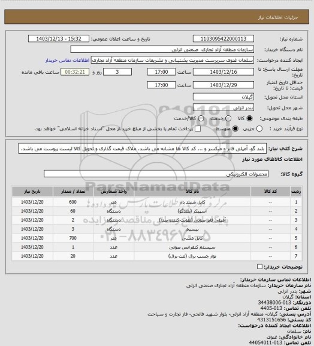Select the جزیی purchase type radio

pos(259,129)
